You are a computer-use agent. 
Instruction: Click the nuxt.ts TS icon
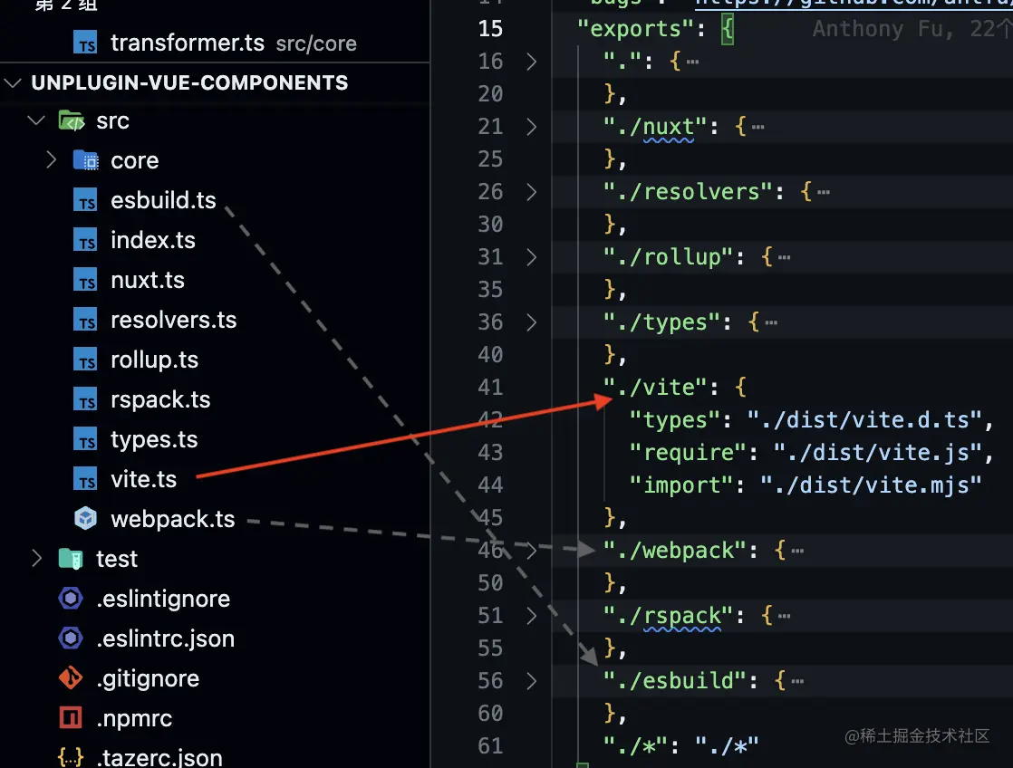pyautogui.click(x=85, y=281)
